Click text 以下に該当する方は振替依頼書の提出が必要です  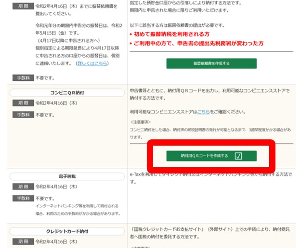tap(177, 25)
